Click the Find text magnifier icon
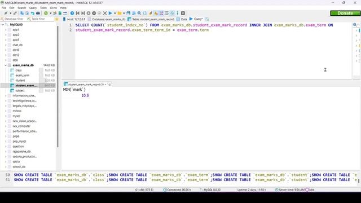This screenshot has height=203, width=361. (139, 13)
